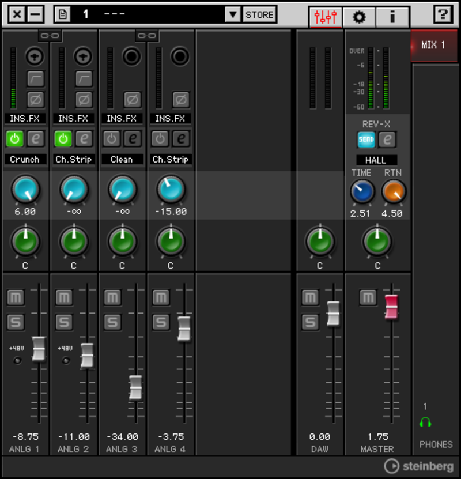Image resolution: width=461 pixels, height=479 pixels.
Task: Solo the ANLG 4 channel
Action: [161, 322]
